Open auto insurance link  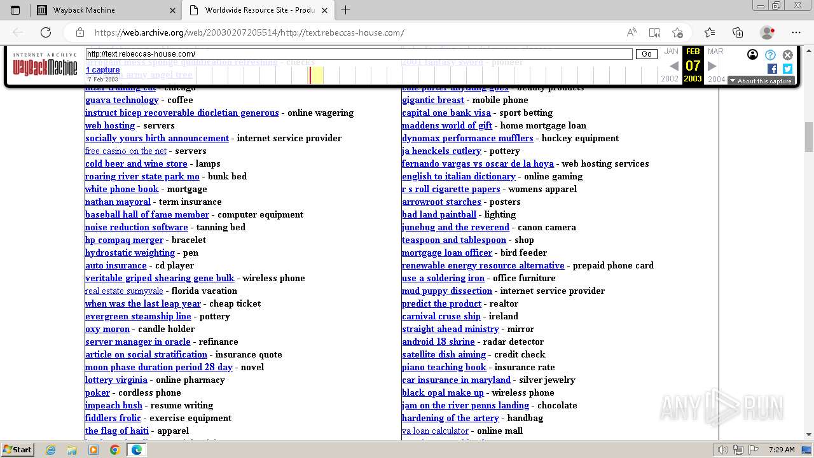(116, 265)
